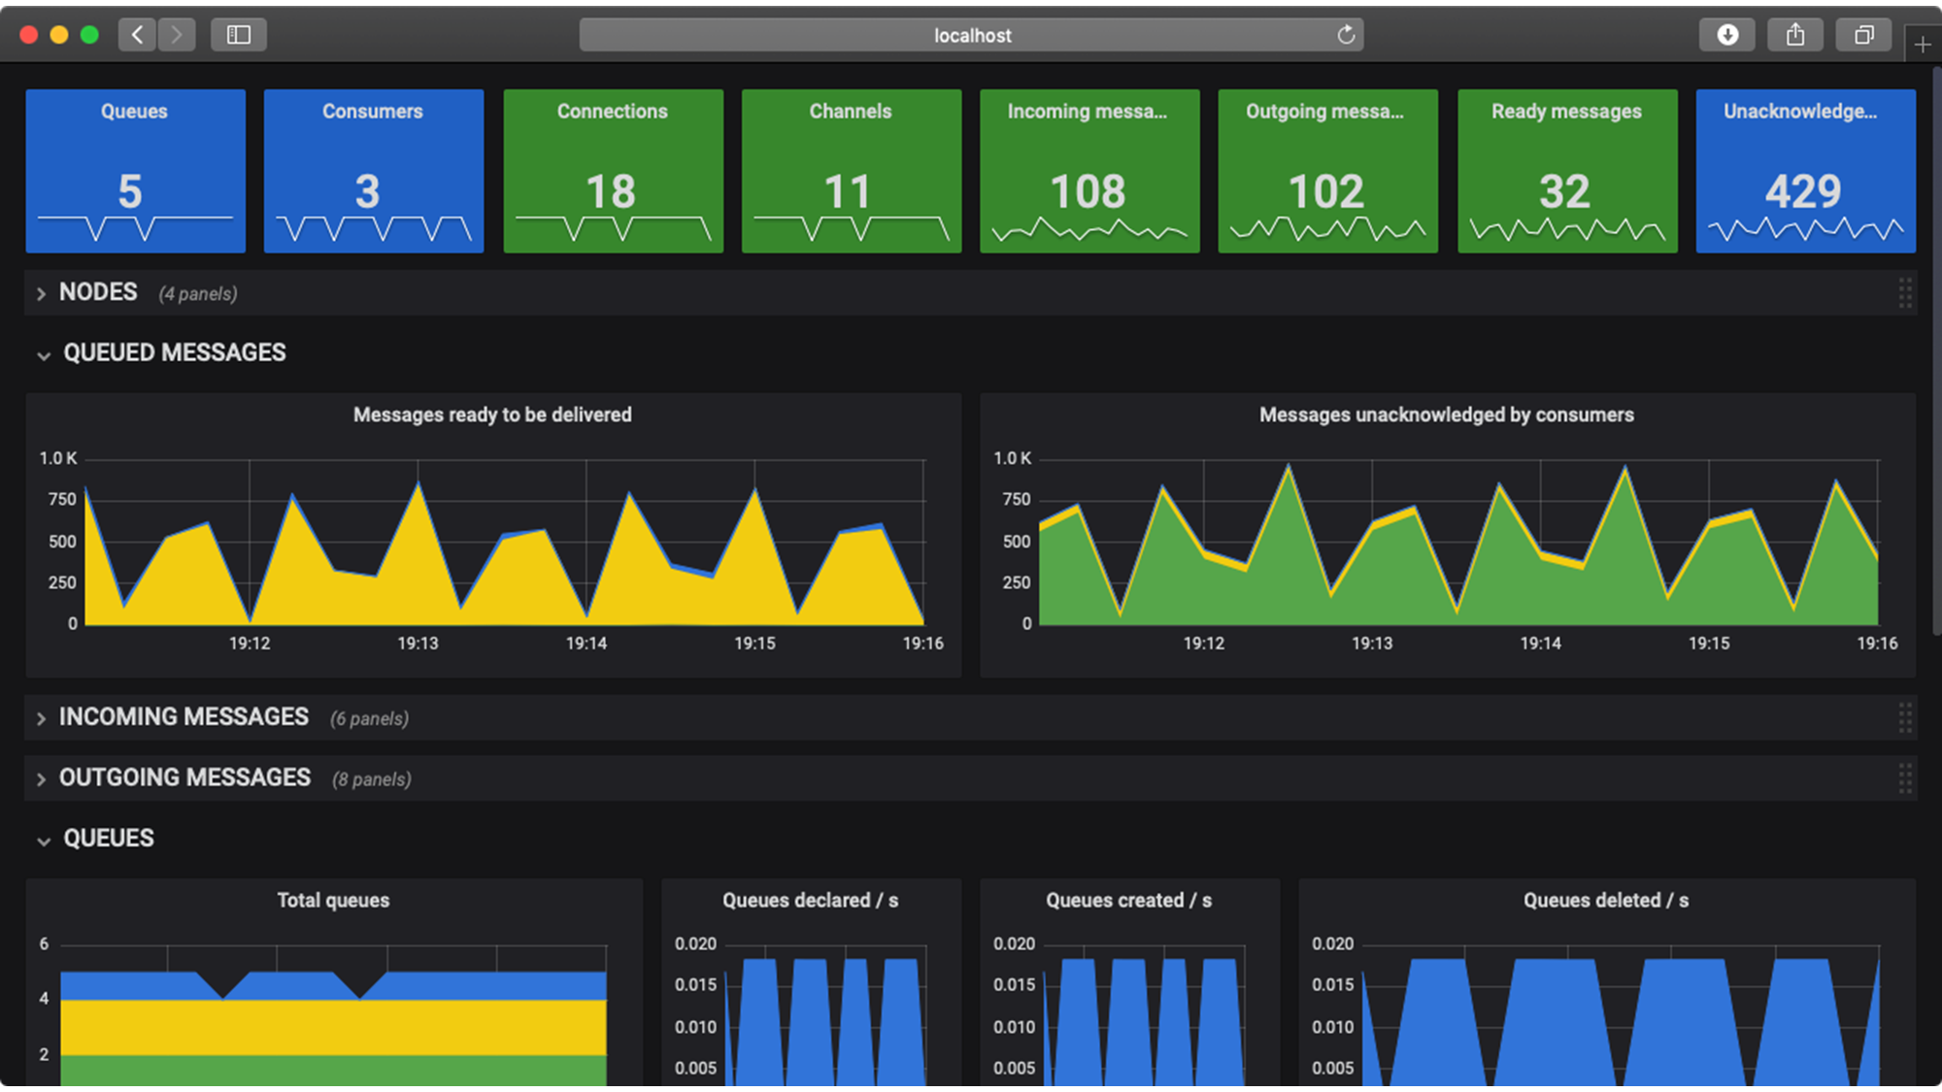This screenshot has width=1942, height=1092.
Task: Toggle the Safari sidebar icon
Action: (239, 35)
